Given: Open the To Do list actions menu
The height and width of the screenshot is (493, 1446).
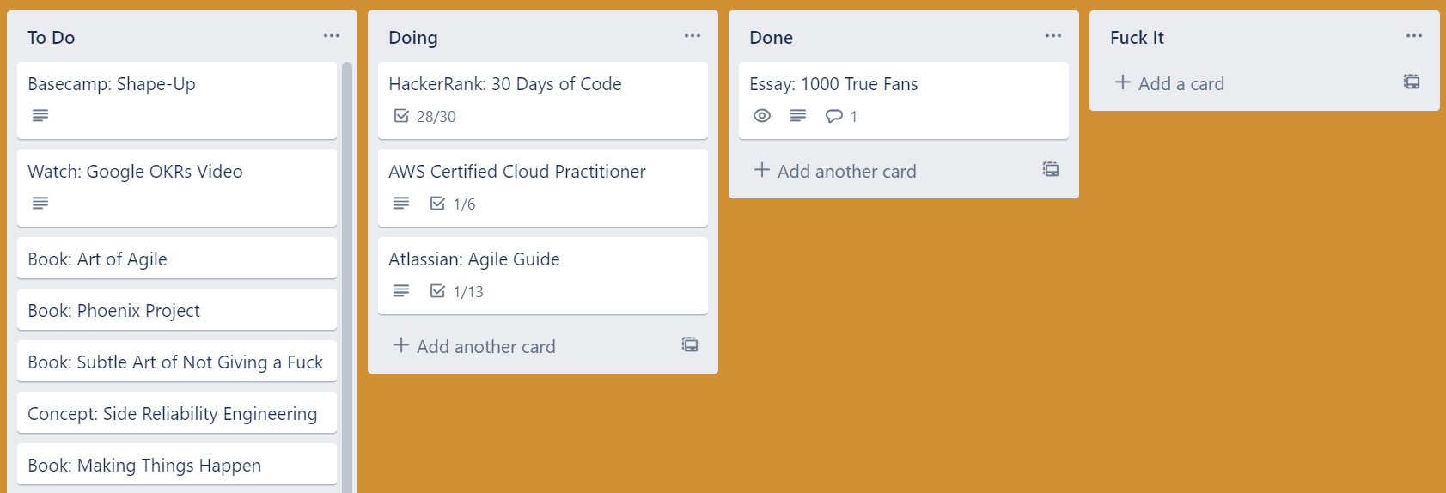Looking at the screenshot, I should (x=332, y=36).
